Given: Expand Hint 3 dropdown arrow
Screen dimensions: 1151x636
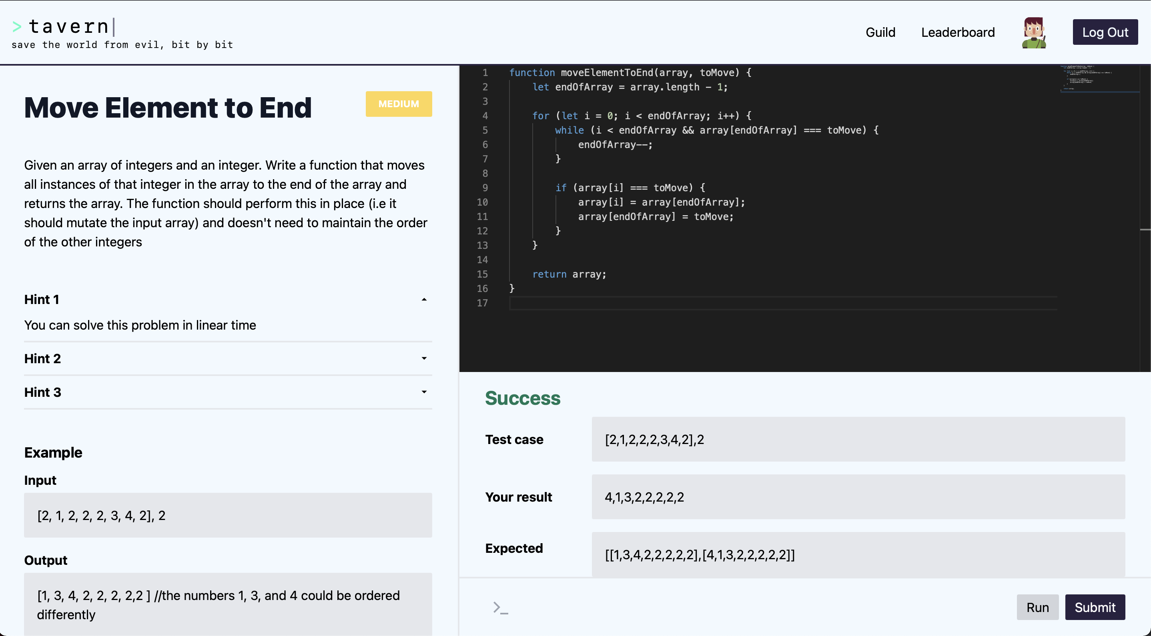Looking at the screenshot, I should tap(423, 392).
